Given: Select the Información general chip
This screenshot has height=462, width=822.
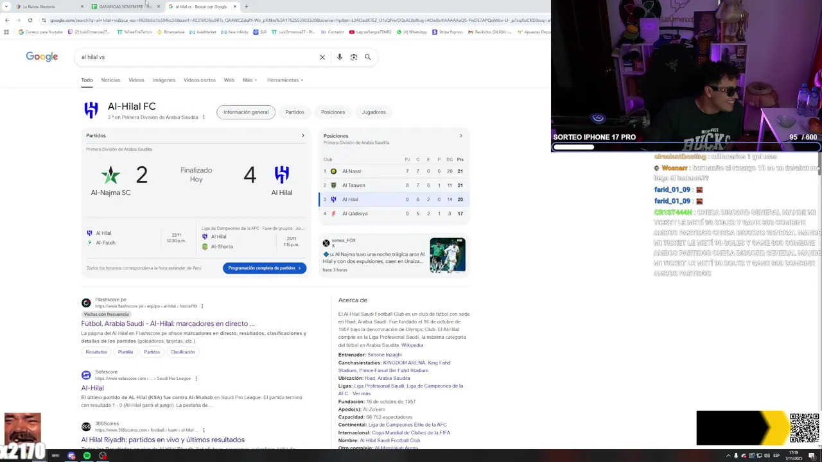Looking at the screenshot, I should (x=246, y=112).
